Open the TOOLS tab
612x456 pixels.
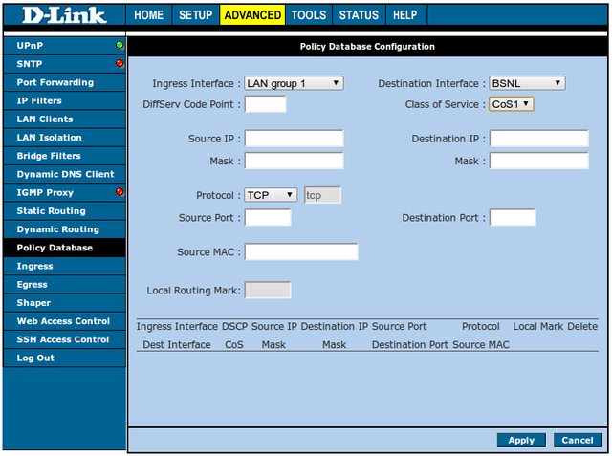coord(309,15)
